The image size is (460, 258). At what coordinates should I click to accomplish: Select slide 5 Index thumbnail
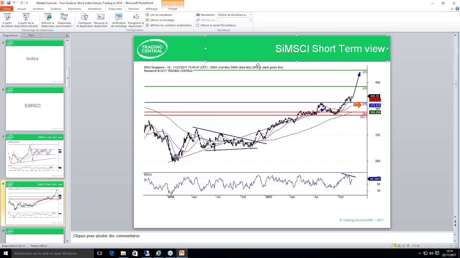point(34,62)
